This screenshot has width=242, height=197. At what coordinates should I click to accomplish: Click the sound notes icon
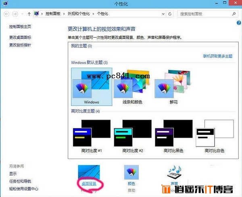(x=174, y=172)
